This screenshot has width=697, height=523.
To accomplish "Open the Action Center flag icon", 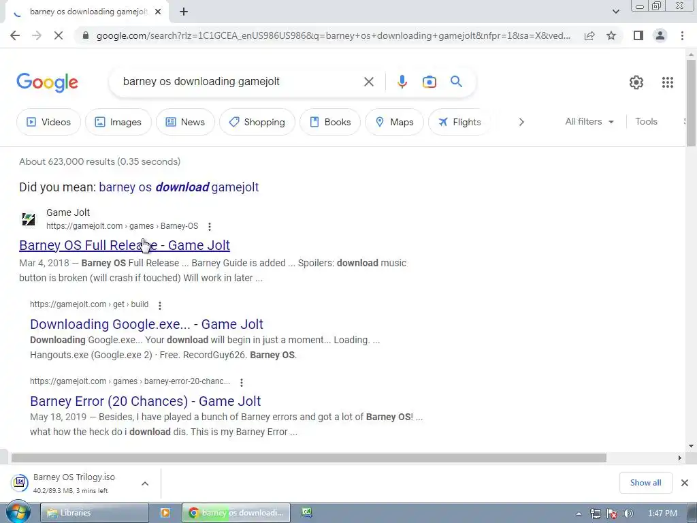I will pos(612,513).
